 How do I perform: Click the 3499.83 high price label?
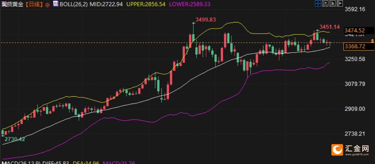206,20
